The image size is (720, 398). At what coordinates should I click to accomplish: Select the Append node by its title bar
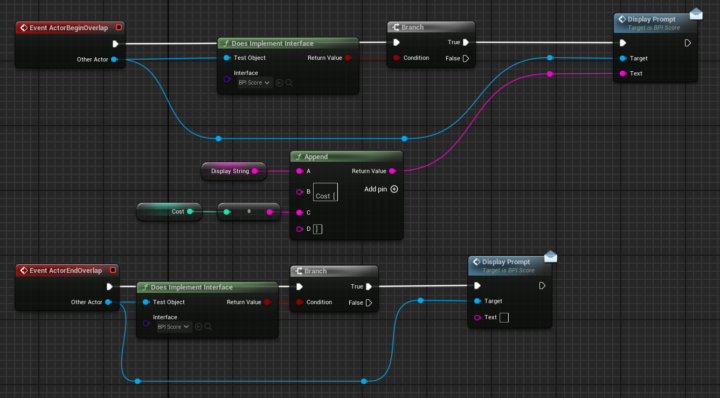click(x=346, y=157)
